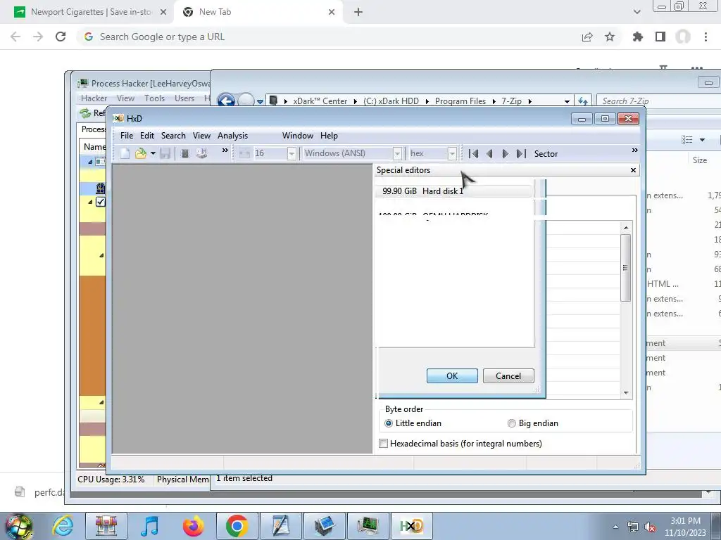Open the Analysis menu in HxD
The height and width of the screenshot is (540, 721).
[232, 136]
